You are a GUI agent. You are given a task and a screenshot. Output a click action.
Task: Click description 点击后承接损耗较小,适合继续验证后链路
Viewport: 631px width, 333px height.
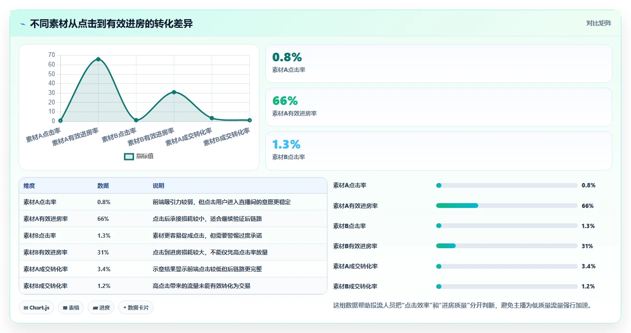tap(207, 219)
